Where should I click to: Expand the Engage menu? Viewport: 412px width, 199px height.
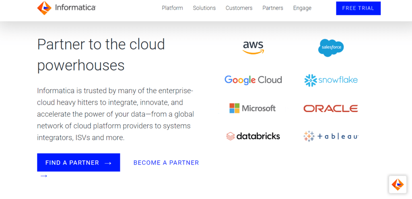pos(302,8)
